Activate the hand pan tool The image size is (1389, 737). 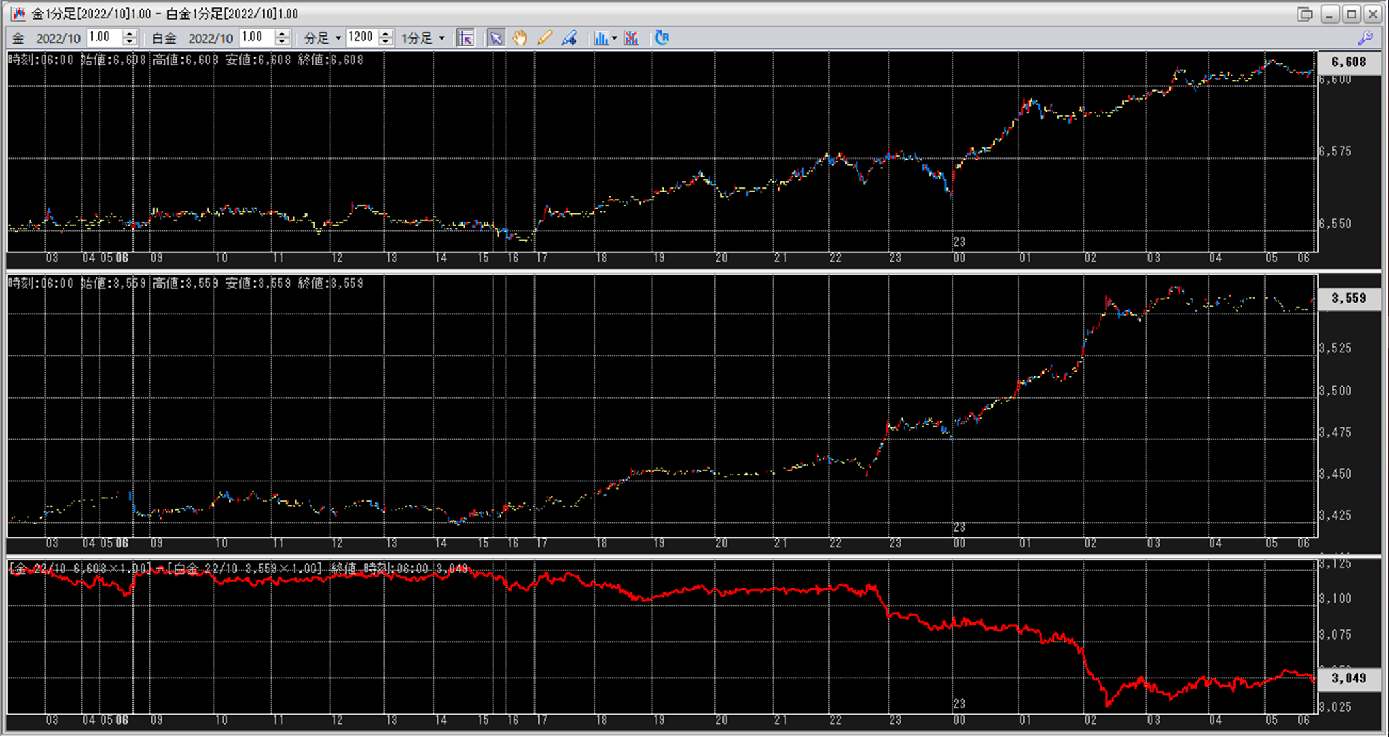[520, 38]
